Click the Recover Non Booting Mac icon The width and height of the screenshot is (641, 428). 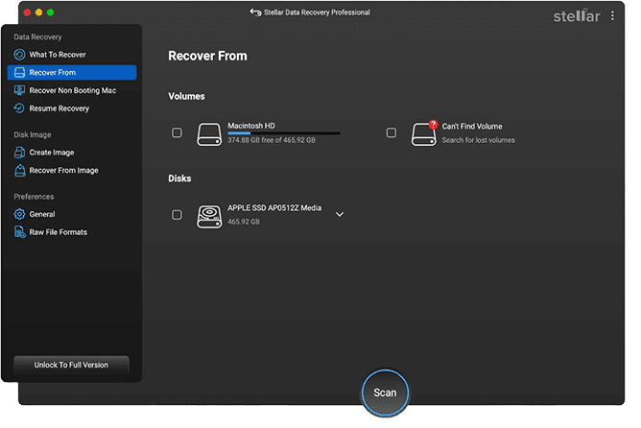click(x=19, y=90)
